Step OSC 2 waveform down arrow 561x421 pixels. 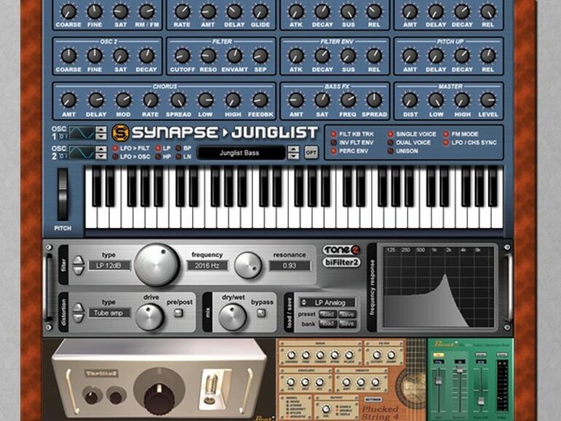click(101, 157)
